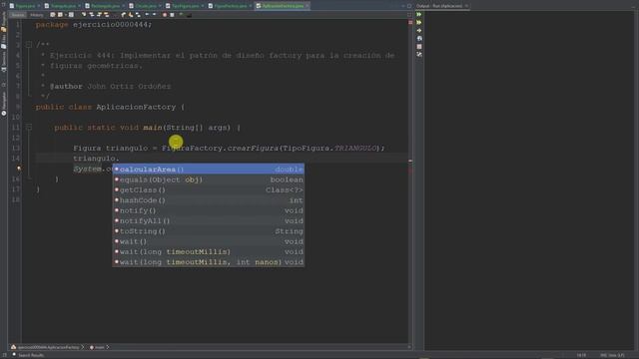Pick wait(long timeoutMillis, int nanos) entry
The image size is (639, 359).
[x=209, y=262]
